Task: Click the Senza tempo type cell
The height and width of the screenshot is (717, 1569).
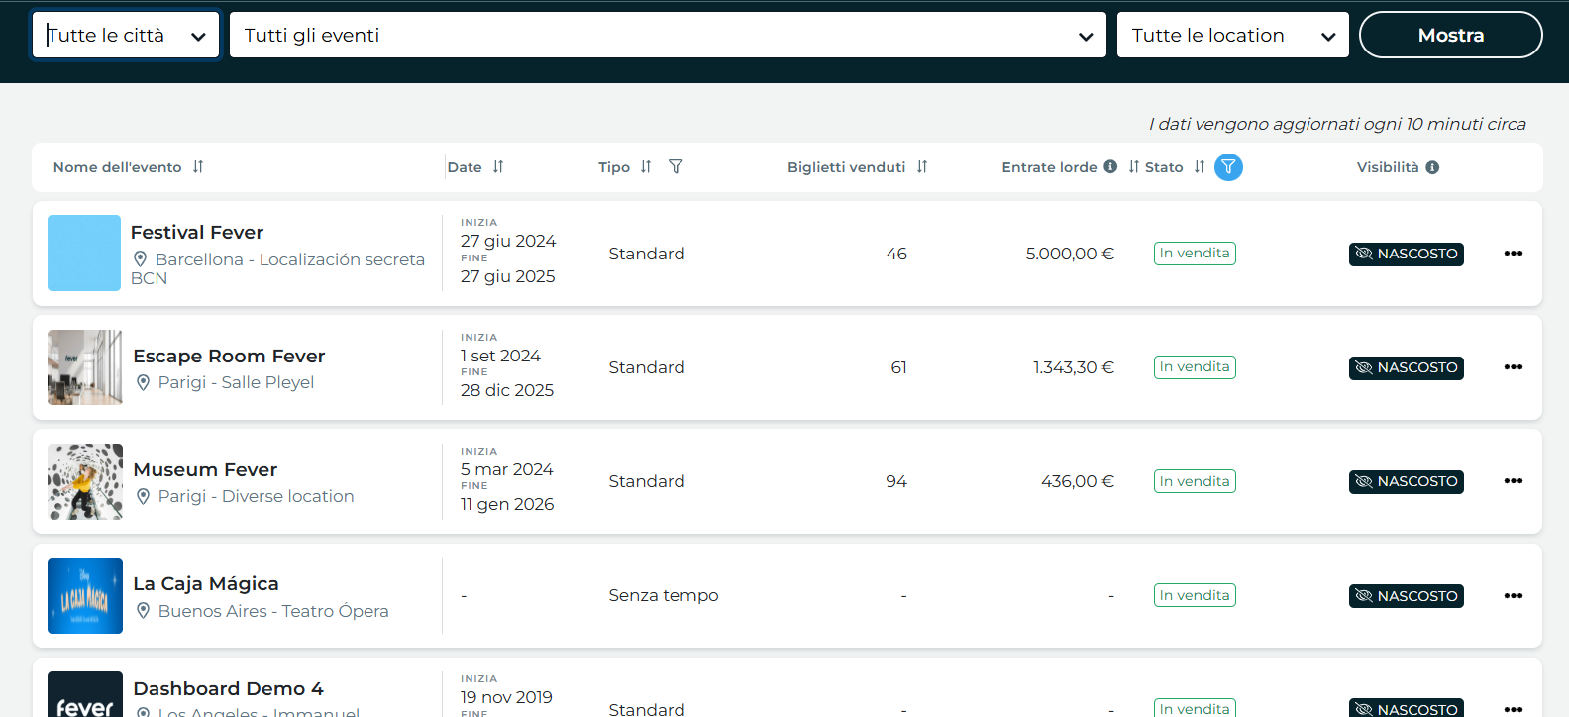Action: coord(664,595)
